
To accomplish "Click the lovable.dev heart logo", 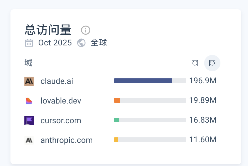I will point(29,101).
